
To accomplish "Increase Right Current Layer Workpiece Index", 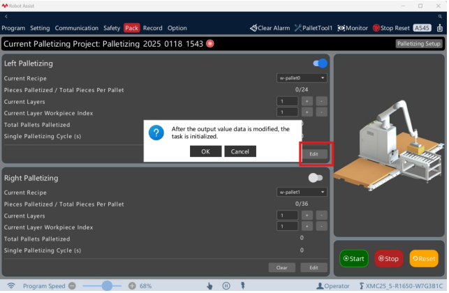I will point(307,226).
